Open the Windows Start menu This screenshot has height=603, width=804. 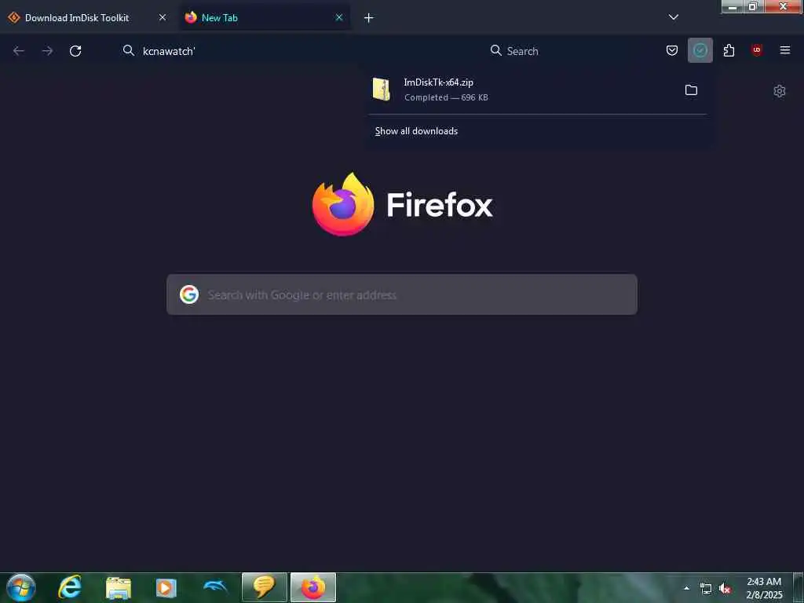coord(21,587)
